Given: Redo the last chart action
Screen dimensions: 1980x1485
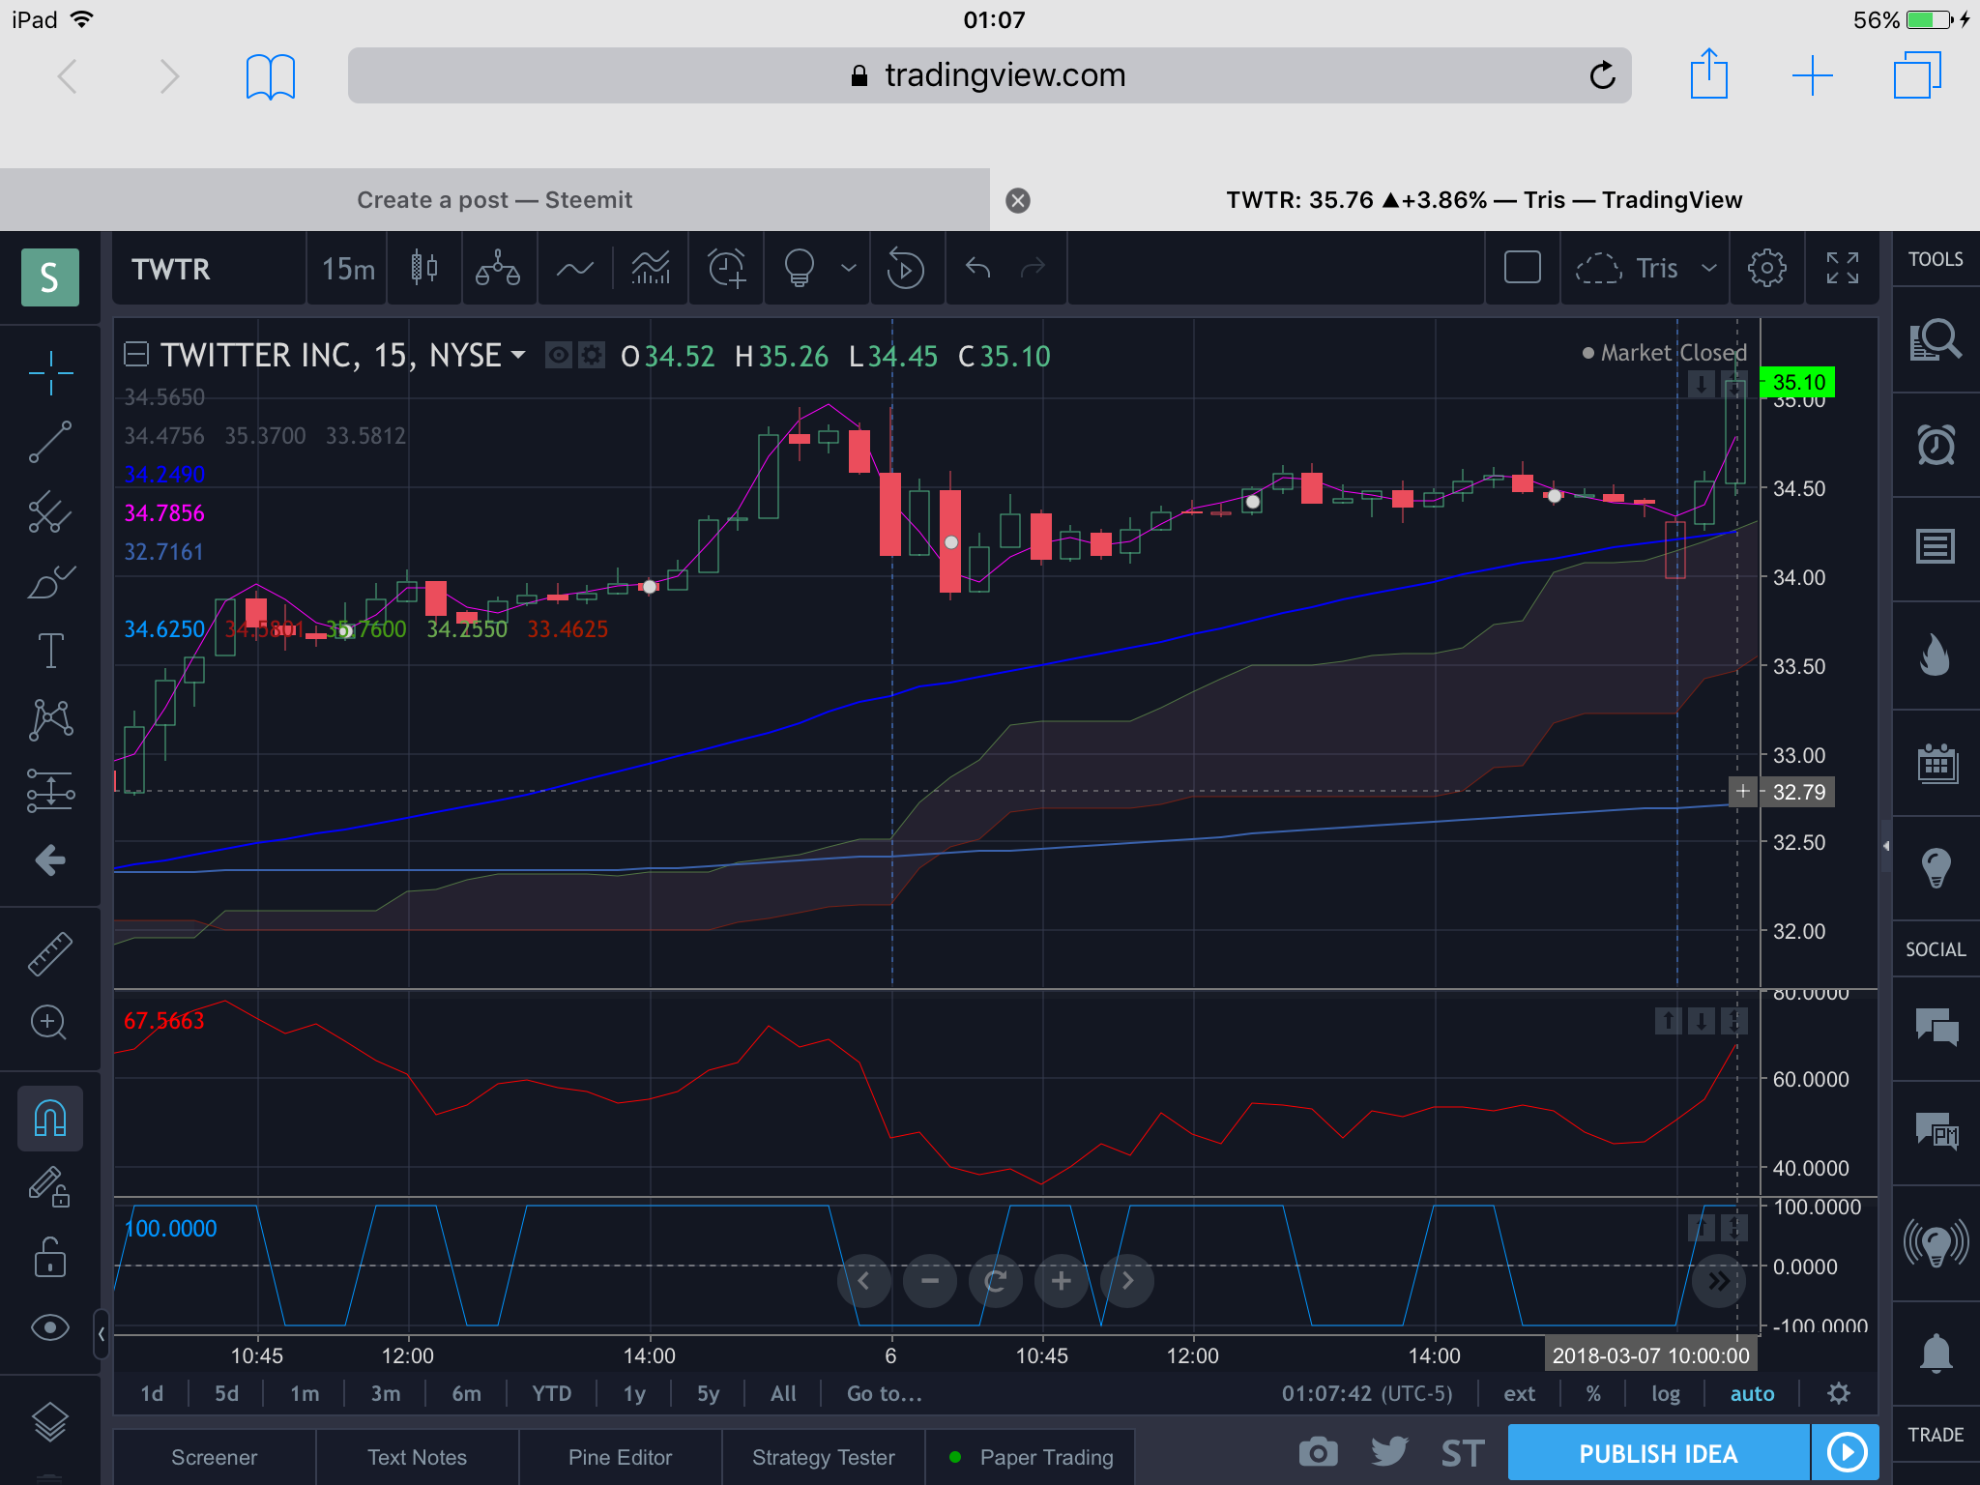Looking at the screenshot, I should 1034,268.
